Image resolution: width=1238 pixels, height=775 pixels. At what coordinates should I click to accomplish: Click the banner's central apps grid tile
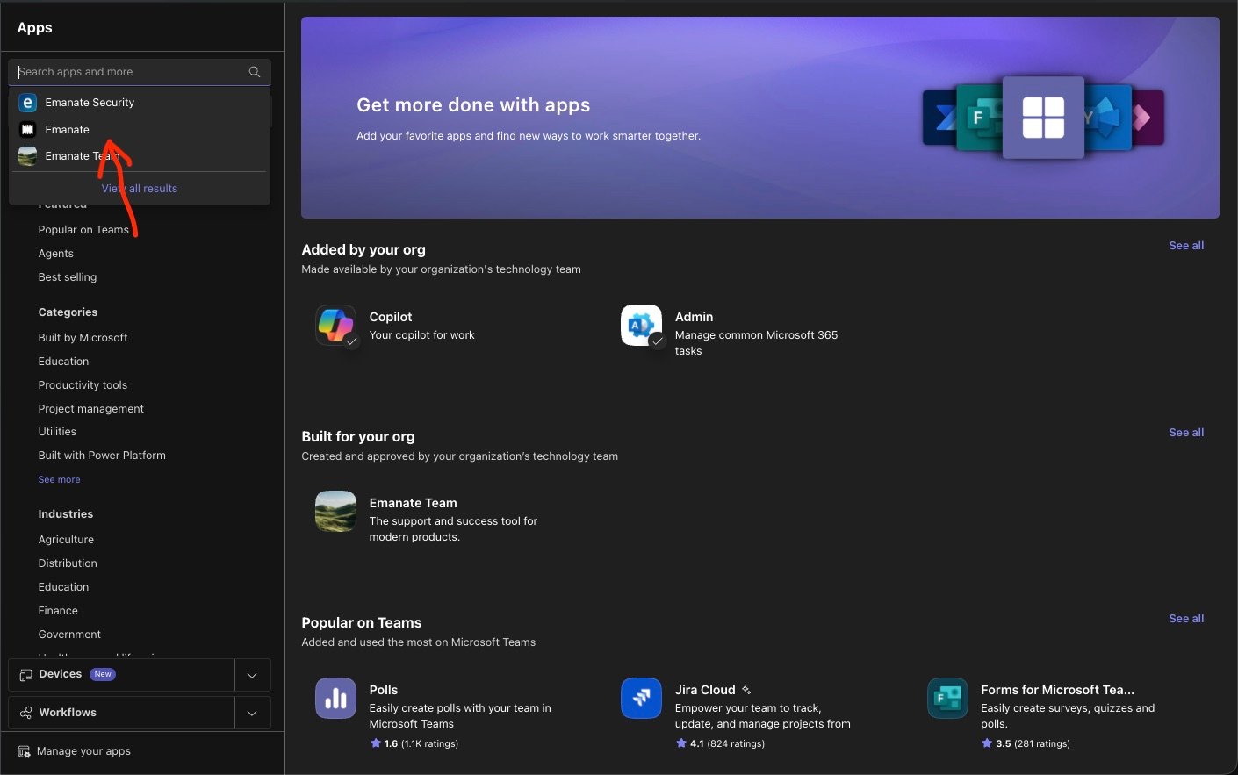tap(1043, 118)
